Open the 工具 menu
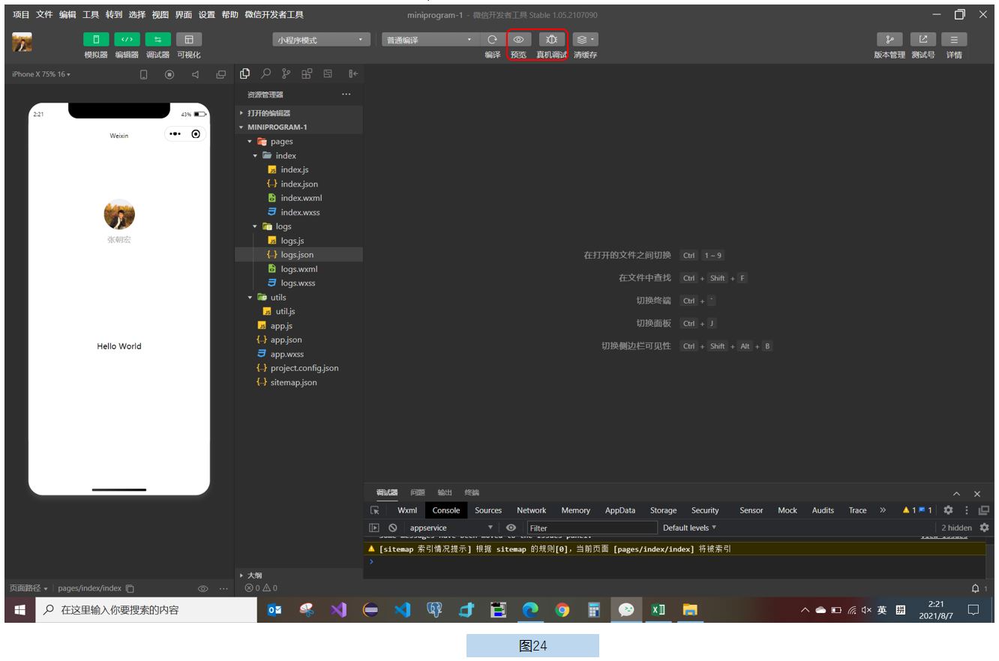The image size is (999, 661). coord(91,15)
